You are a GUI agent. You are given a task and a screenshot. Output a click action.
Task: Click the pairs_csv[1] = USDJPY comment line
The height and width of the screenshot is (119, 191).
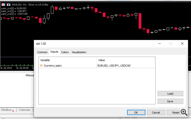pos(14,11)
